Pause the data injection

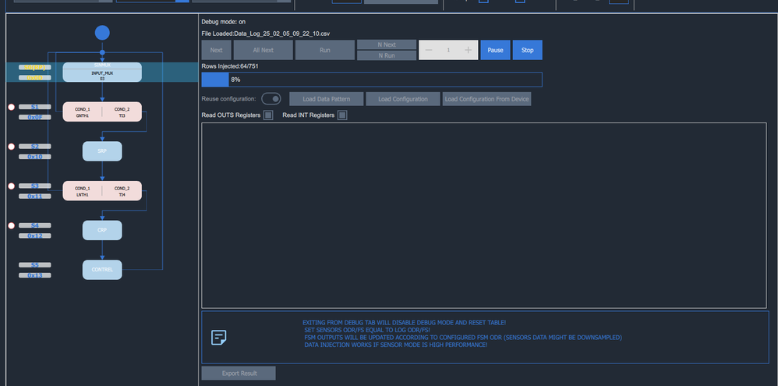pyautogui.click(x=495, y=50)
